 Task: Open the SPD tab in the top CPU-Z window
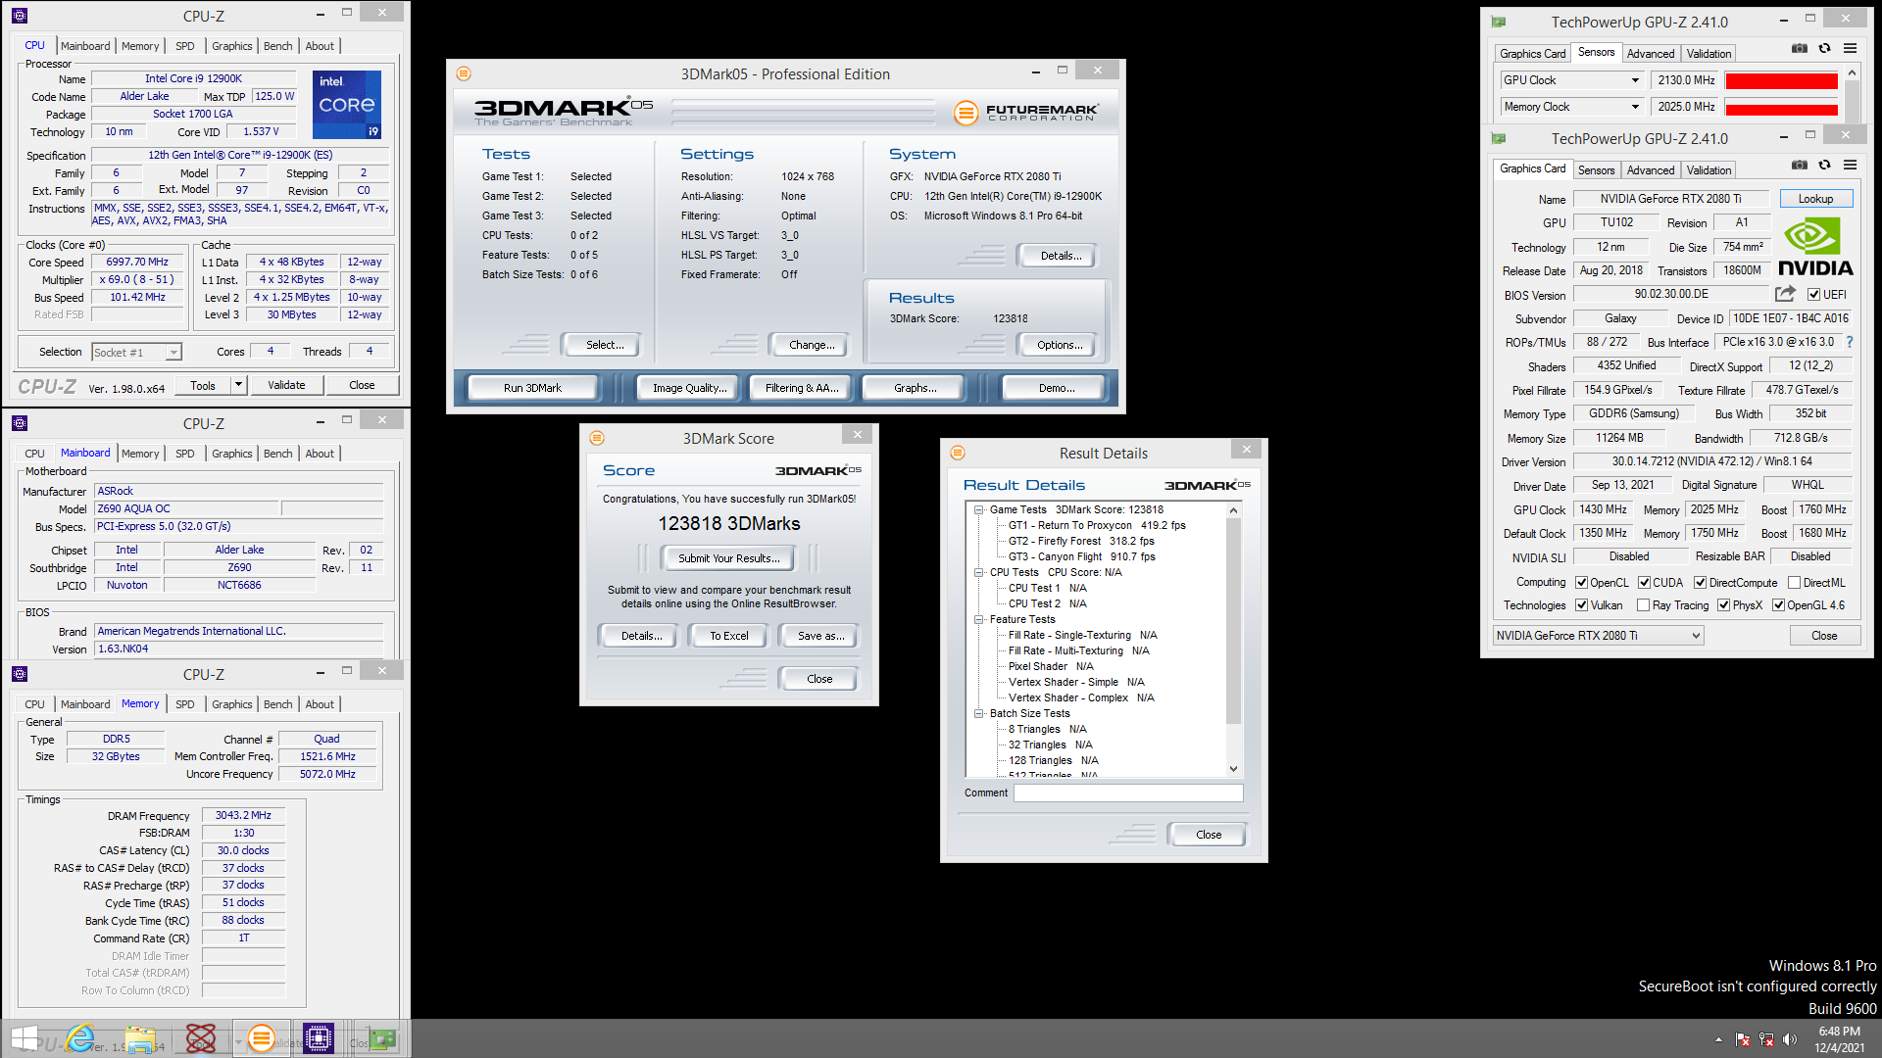(185, 46)
